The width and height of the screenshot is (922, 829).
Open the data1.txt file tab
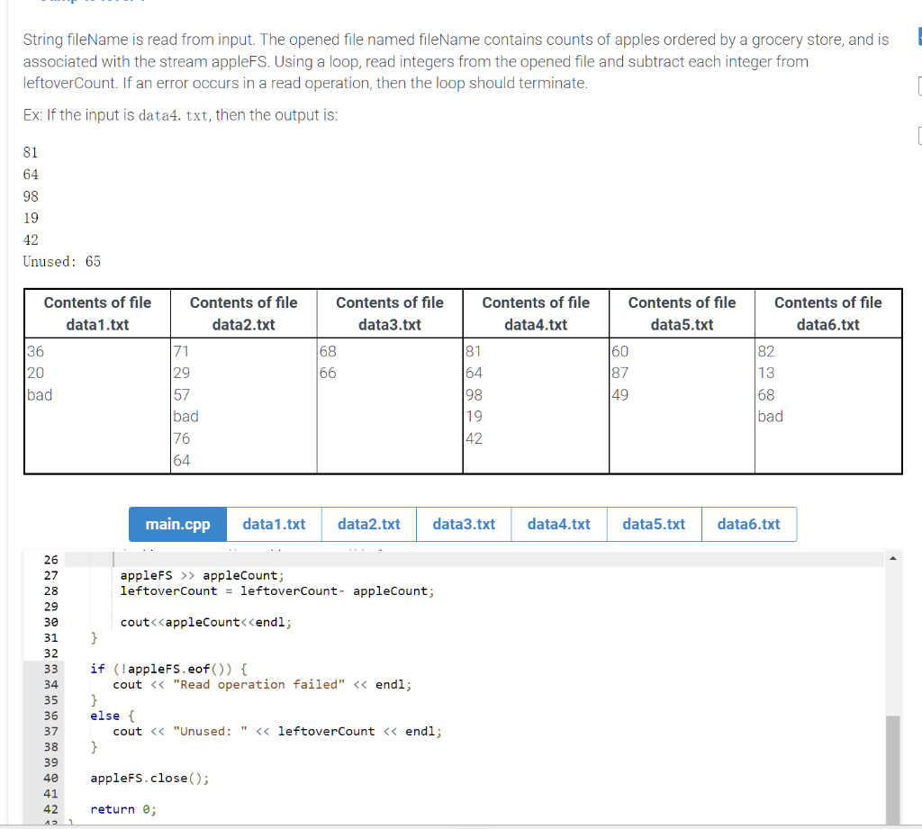tap(274, 524)
